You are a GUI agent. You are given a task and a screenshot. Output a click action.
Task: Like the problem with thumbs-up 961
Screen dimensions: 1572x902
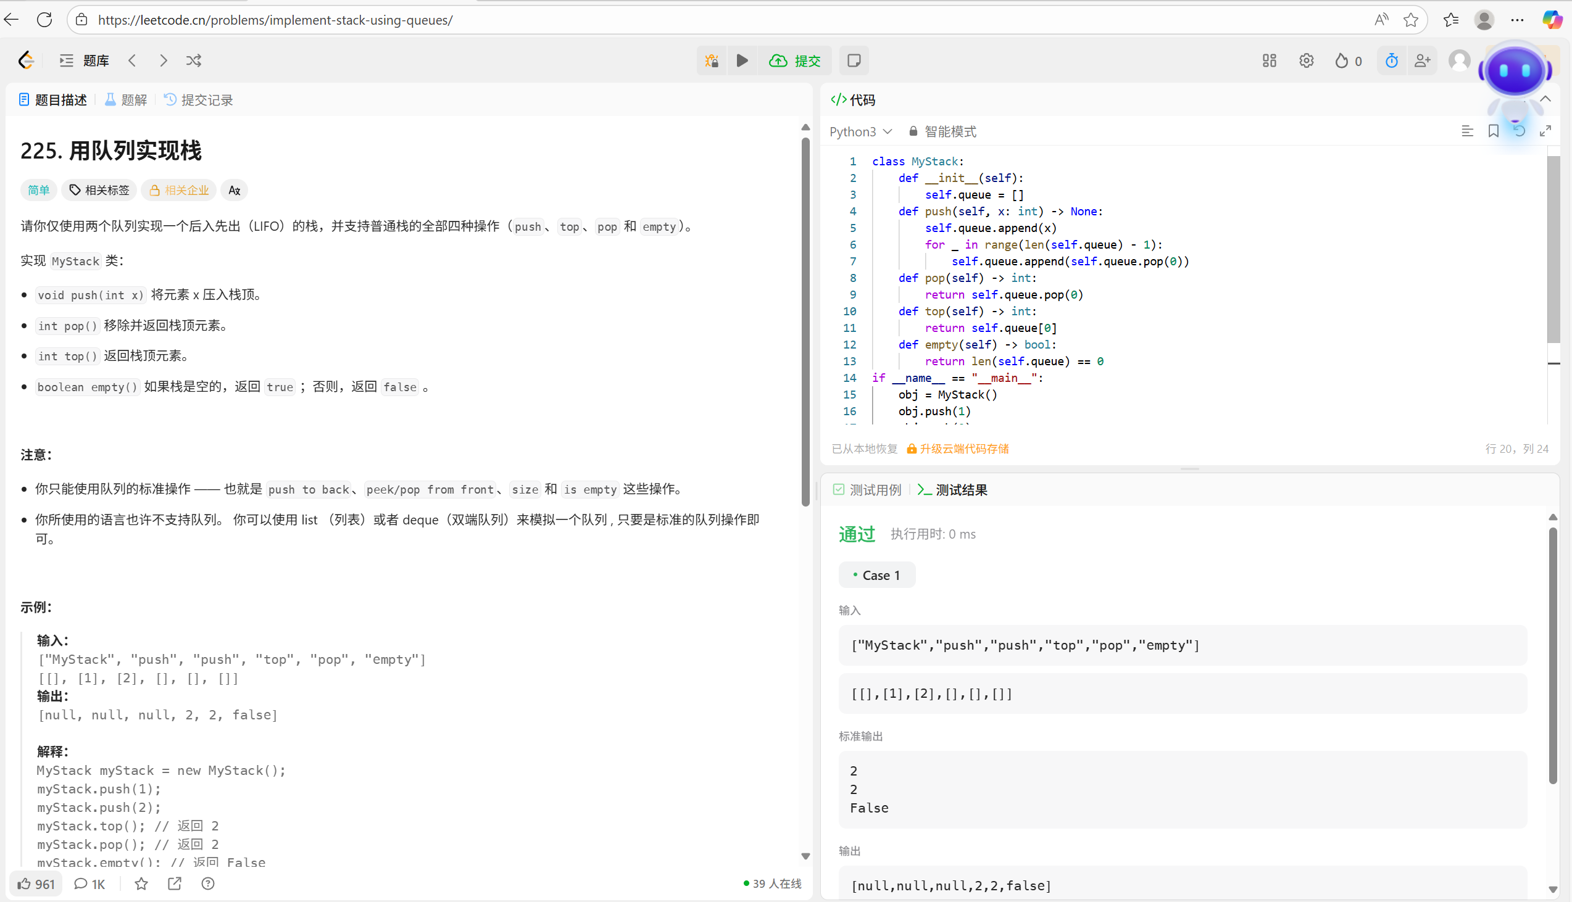[x=36, y=884]
